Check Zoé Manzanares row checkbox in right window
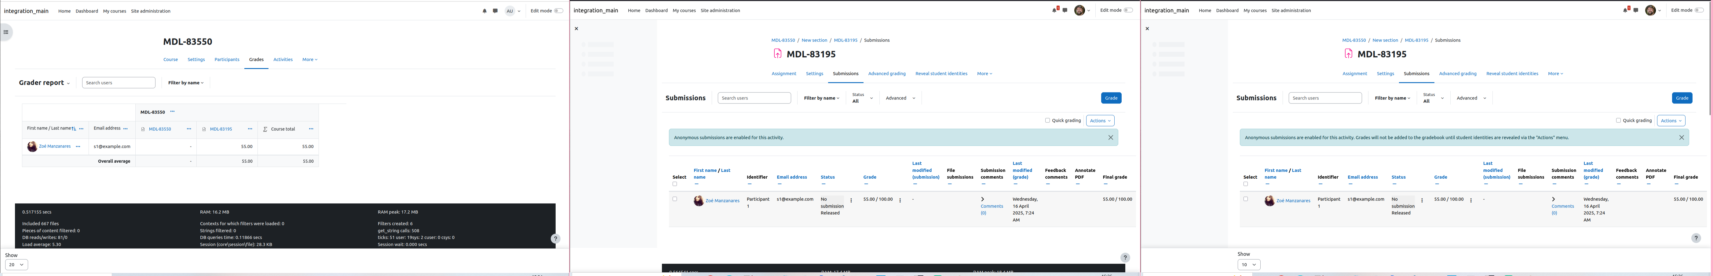This screenshot has height=276, width=1713. pos(1246,199)
